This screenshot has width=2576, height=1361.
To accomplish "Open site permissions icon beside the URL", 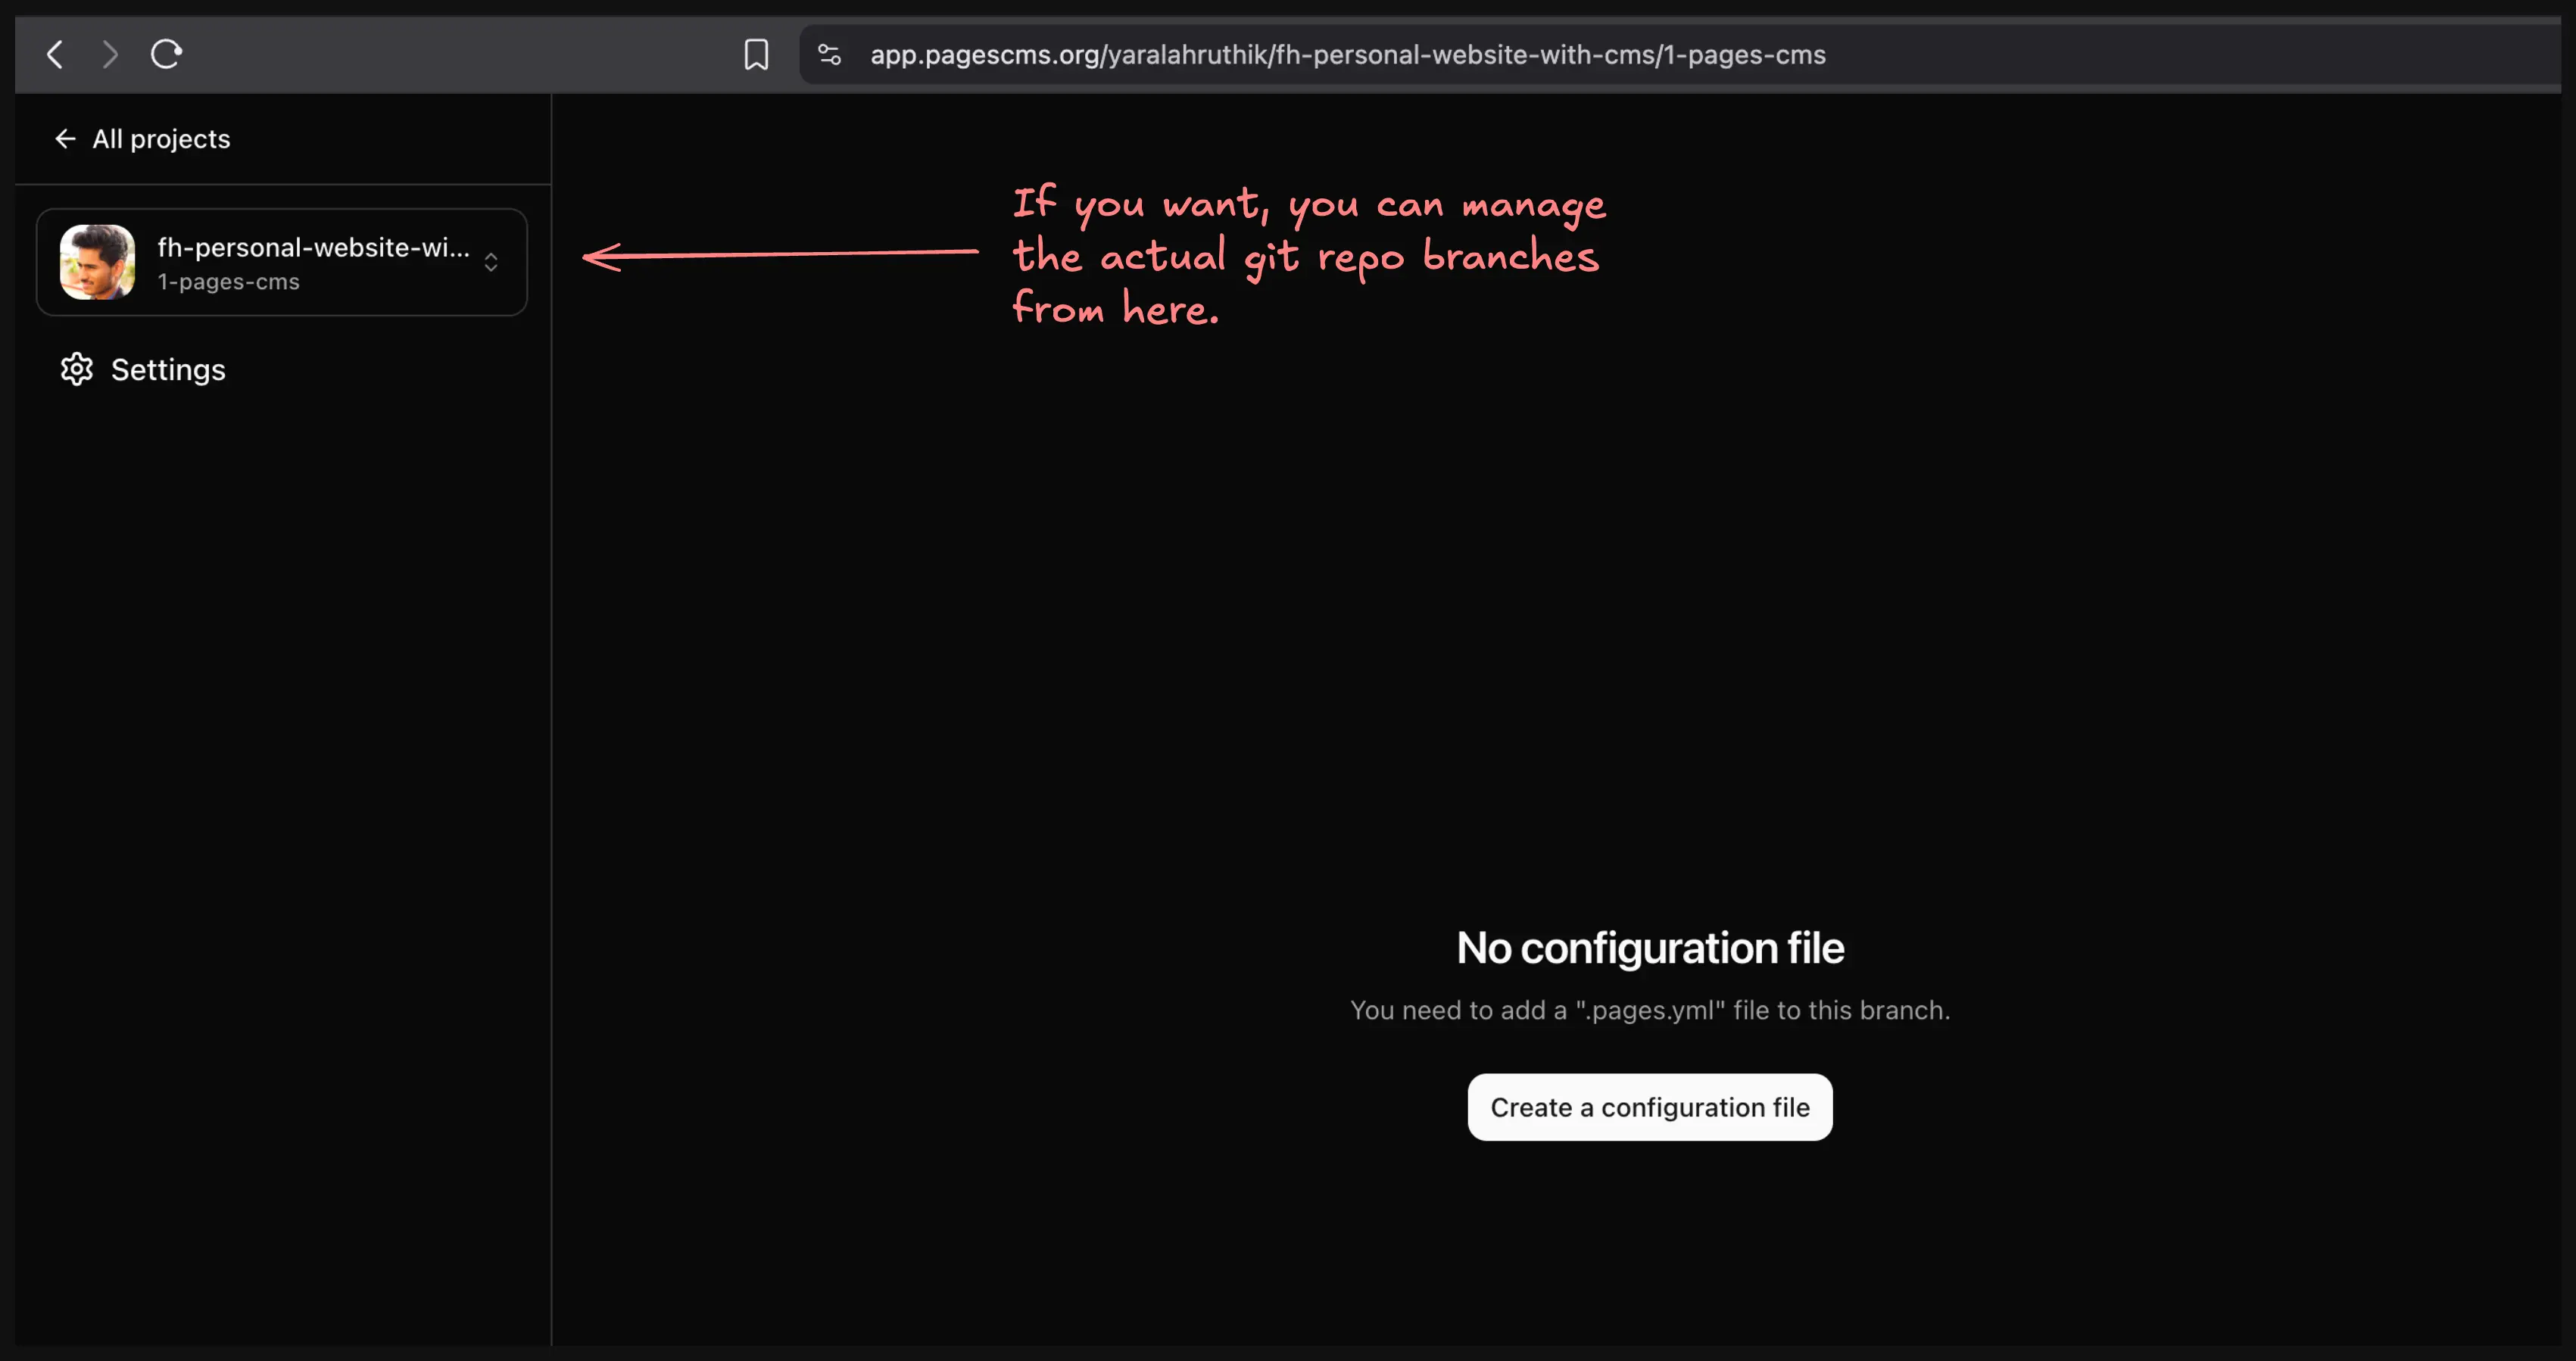I will coord(829,54).
